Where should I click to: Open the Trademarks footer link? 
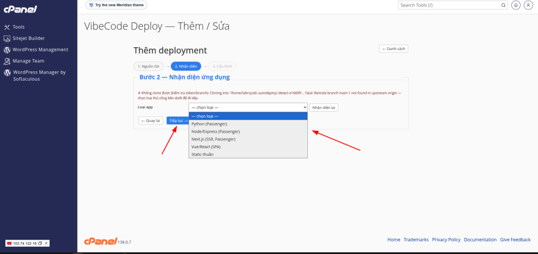point(416,240)
